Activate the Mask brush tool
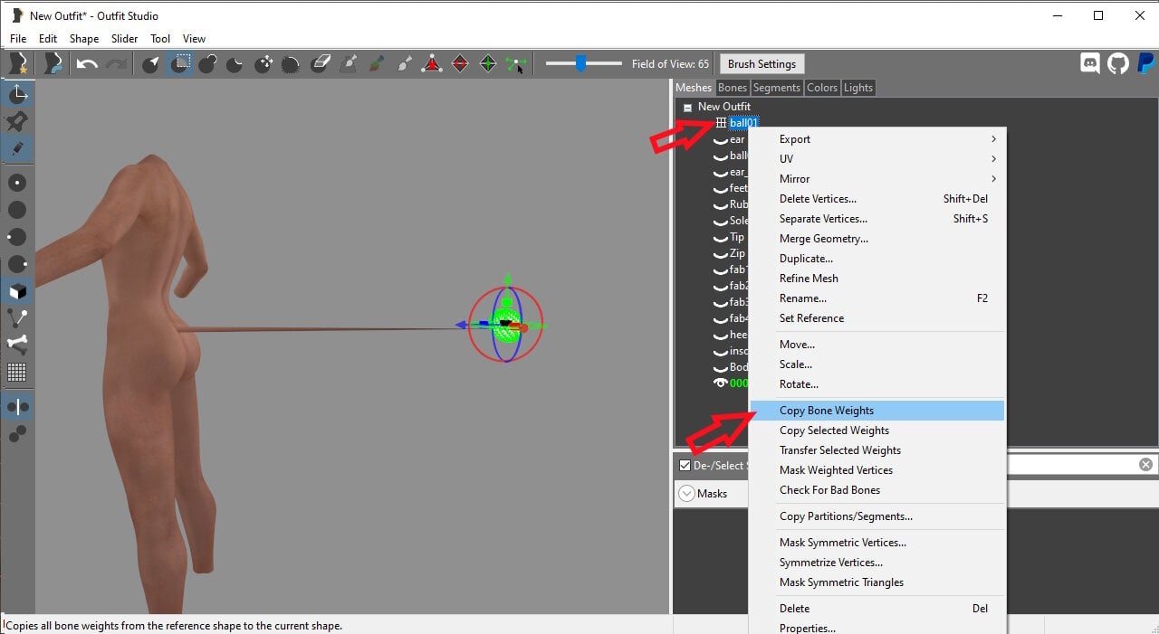 click(181, 64)
